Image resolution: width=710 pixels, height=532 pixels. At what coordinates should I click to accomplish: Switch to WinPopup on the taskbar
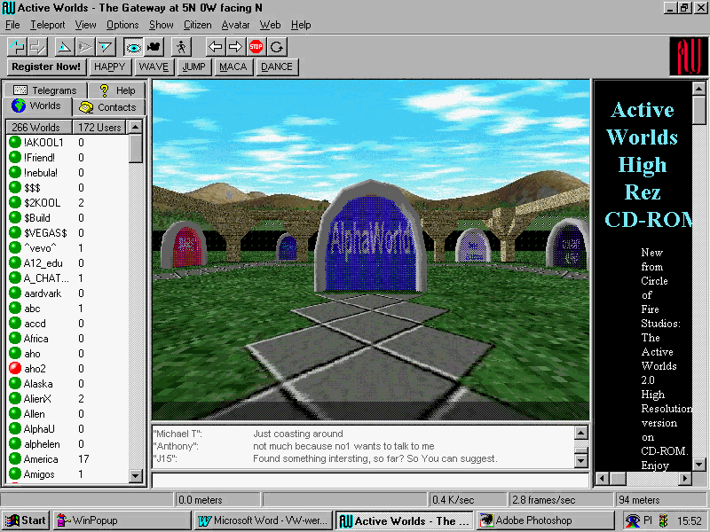tap(122, 520)
